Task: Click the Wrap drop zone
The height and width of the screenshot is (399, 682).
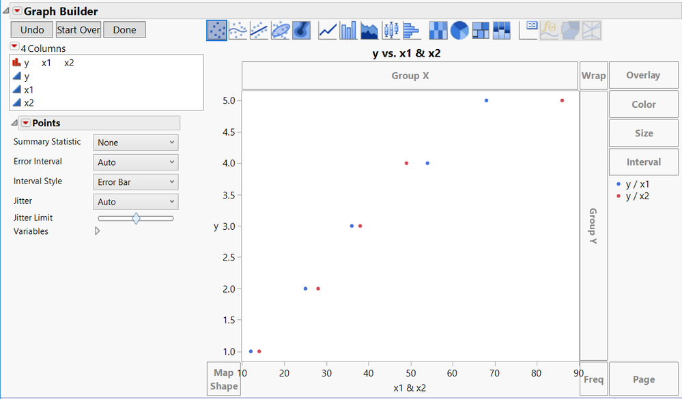Action: [594, 76]
